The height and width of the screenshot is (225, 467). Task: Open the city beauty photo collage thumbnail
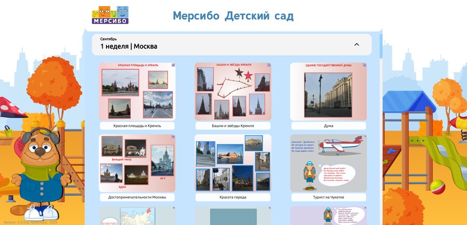point(233,163)
